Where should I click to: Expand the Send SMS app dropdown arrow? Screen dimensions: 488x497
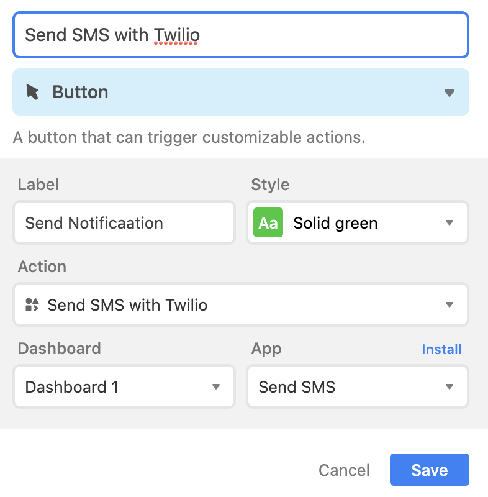pos(450,386)
